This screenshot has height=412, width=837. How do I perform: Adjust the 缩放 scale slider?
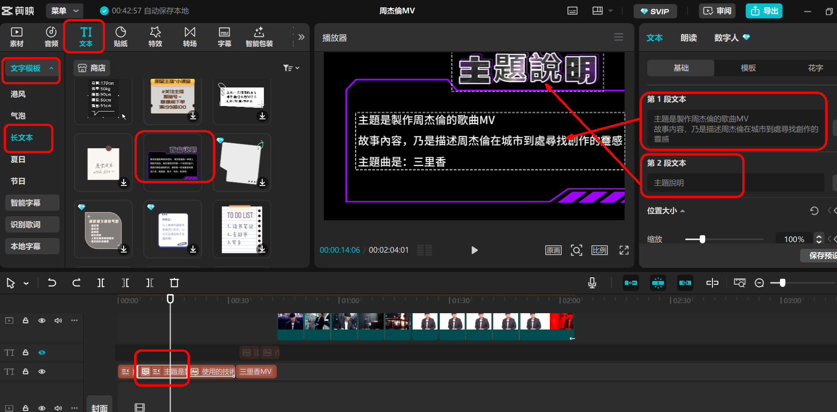702,239
